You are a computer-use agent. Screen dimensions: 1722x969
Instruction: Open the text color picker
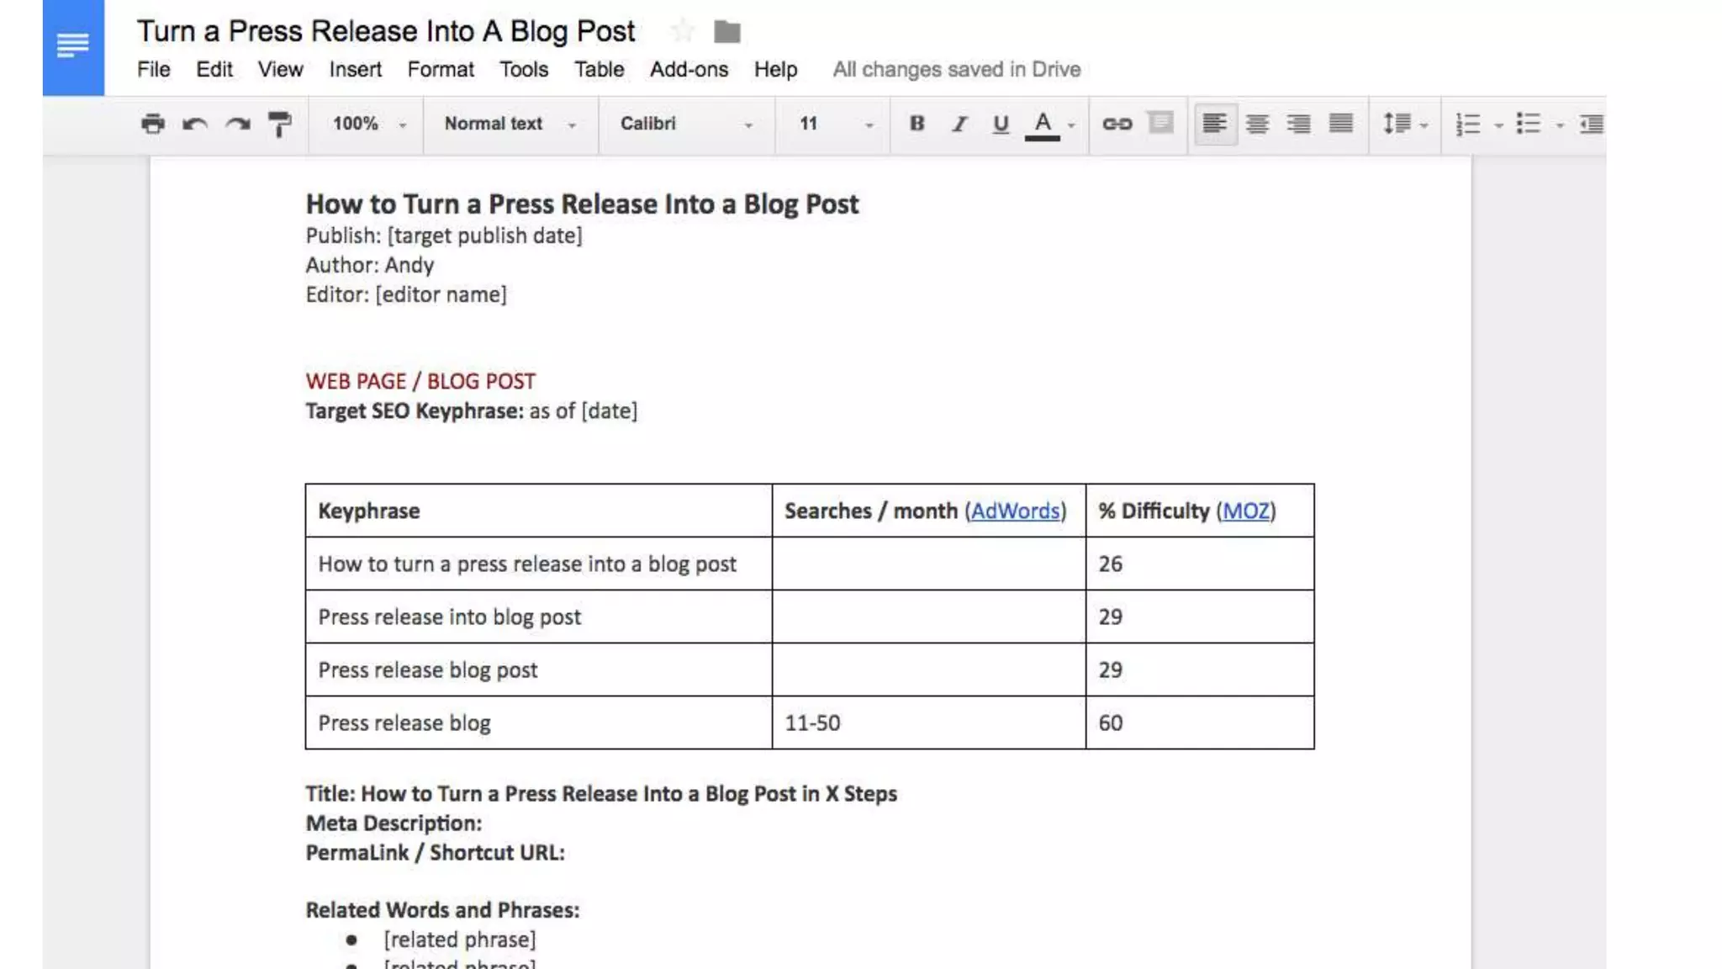[x=1043, y=124]
